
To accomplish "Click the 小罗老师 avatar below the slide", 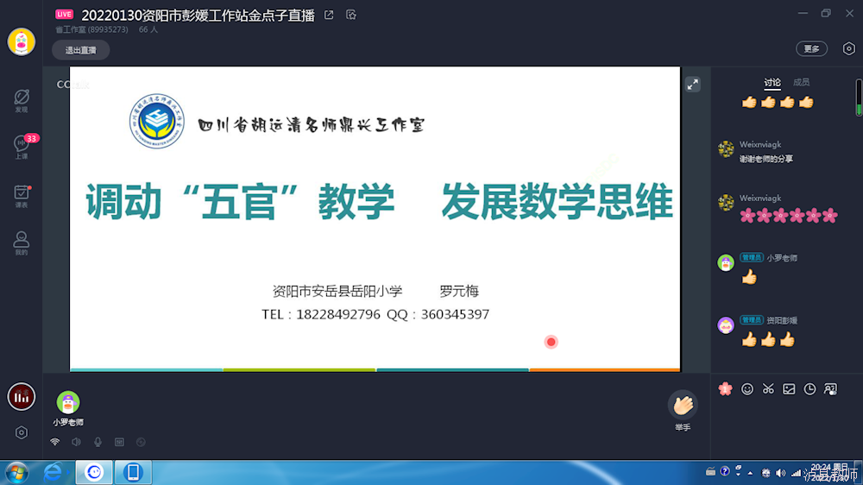I will point(67,402).
